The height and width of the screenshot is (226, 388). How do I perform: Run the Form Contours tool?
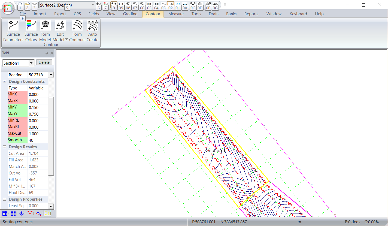click(x=77, y=31)
